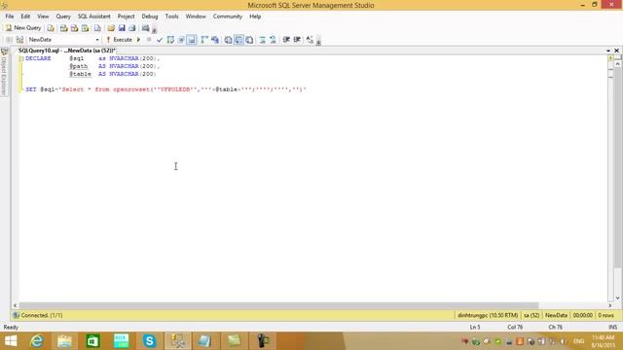Toggle IntelliSense Enabled

pyautogui.click(x=192, y=40)
